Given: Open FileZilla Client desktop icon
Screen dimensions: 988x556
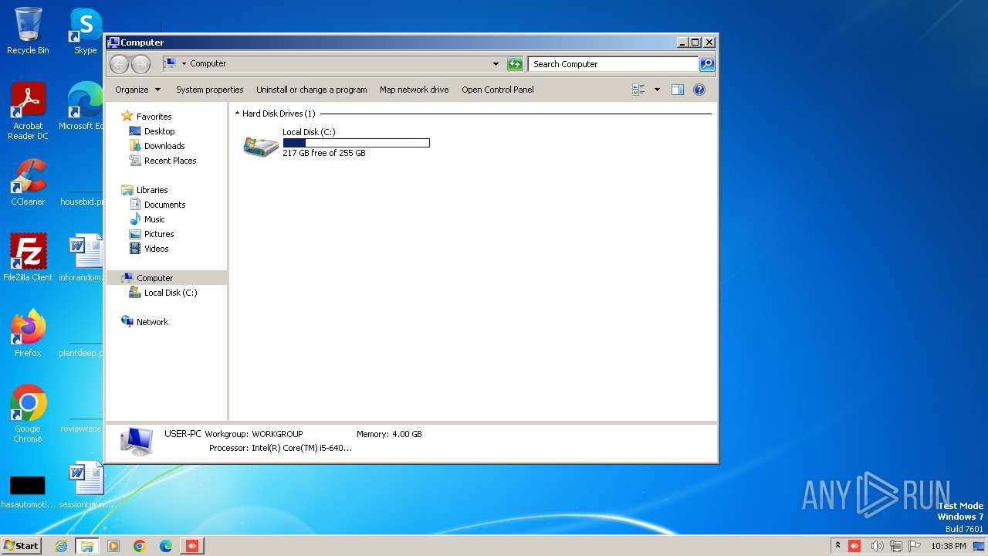Looking at the screenshot, I should (x=28, y=258).
